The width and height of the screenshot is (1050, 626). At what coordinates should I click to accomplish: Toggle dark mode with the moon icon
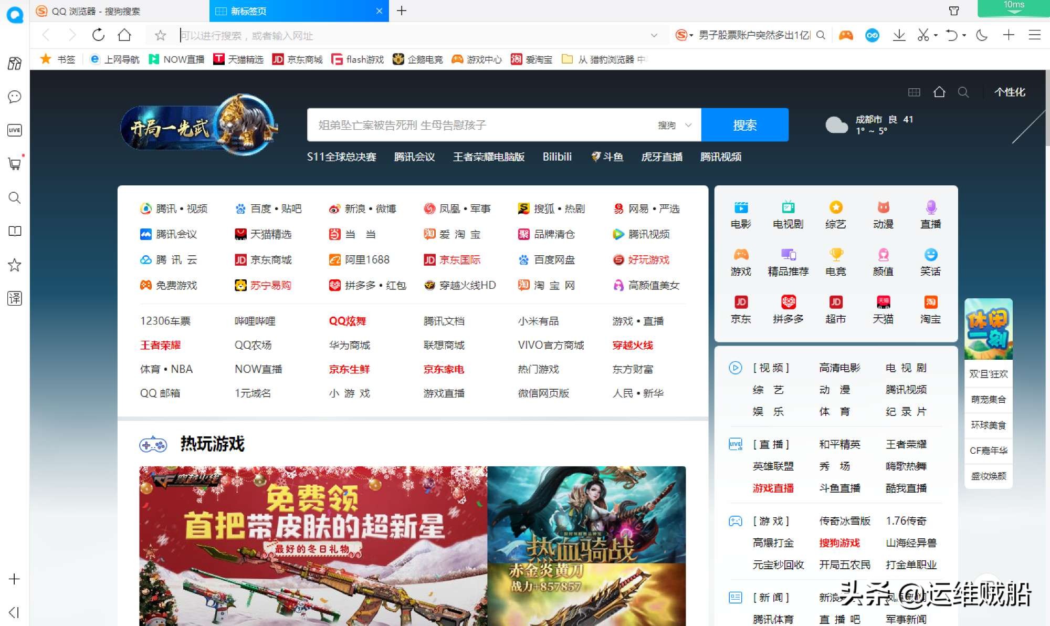click(981, 35)
